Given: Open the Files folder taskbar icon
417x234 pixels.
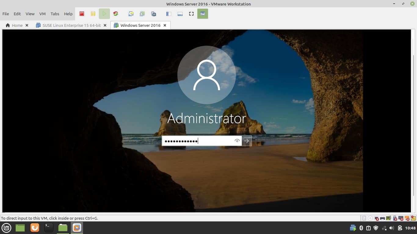Looking at the screenshot, I should (63, 228).
